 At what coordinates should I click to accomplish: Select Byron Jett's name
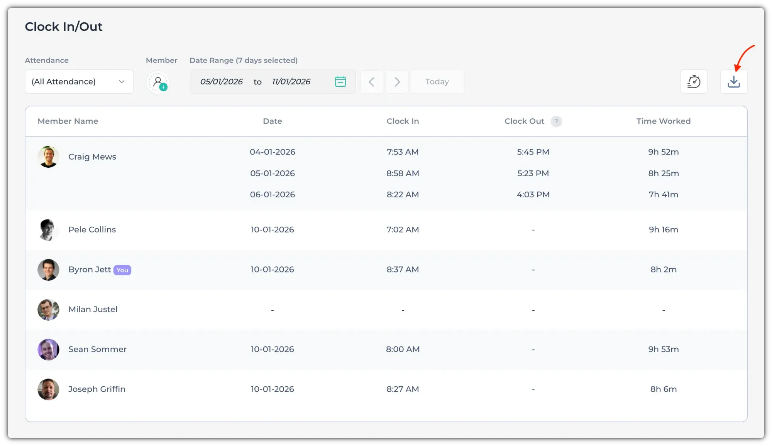coord(90,269)
